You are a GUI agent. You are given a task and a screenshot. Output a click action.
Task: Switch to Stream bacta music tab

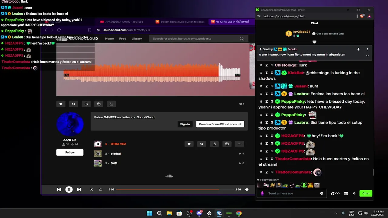point(180,21)
